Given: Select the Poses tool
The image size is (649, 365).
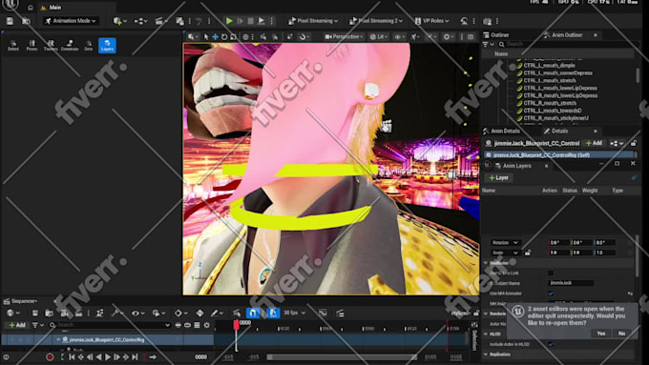Looking at the screenshot, I should pyautogui.click(x=31, y=46).
